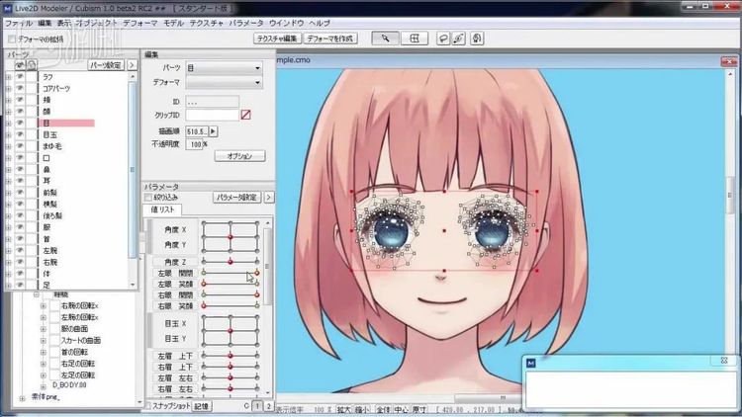Select the まゆ毛 part in parts list
Screen dimensions: 742x417
53,146
